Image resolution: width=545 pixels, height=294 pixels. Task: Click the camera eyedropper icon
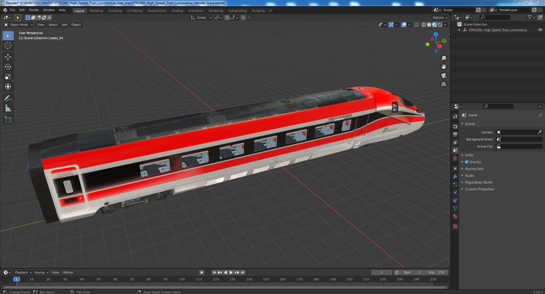(539, 132)
